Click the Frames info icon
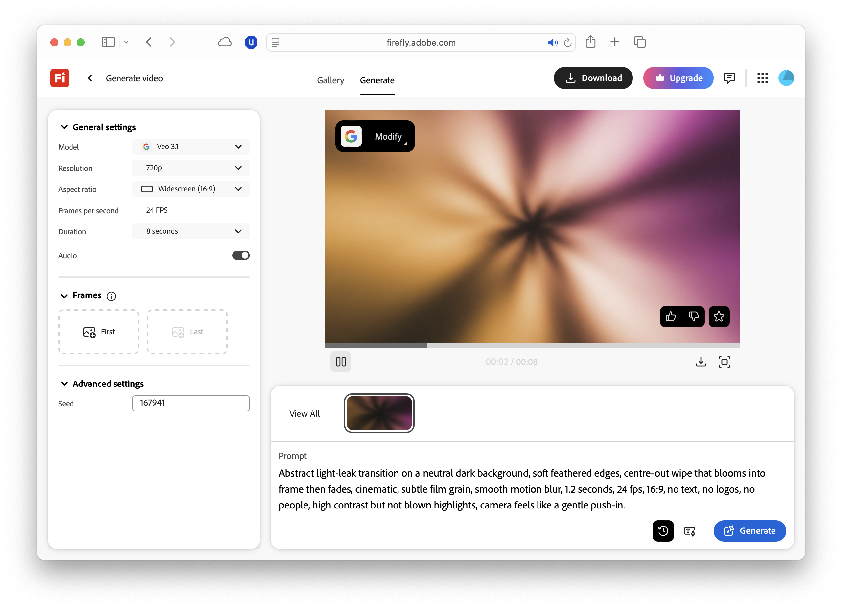842x609 pixels. coord(111,296)
